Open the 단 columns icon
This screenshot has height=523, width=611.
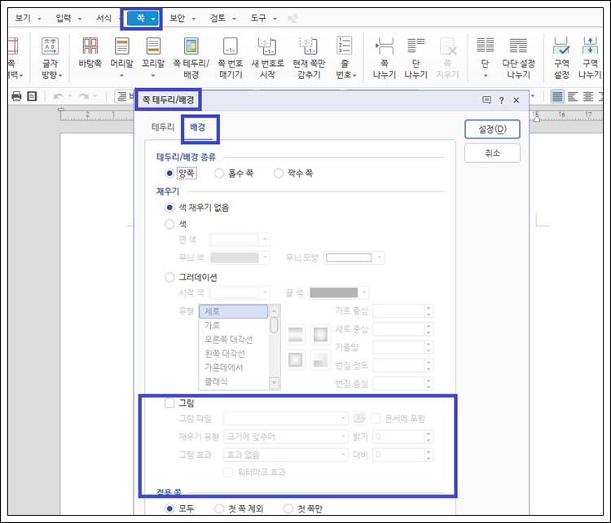pyautogui.click(x=486, y=57)
